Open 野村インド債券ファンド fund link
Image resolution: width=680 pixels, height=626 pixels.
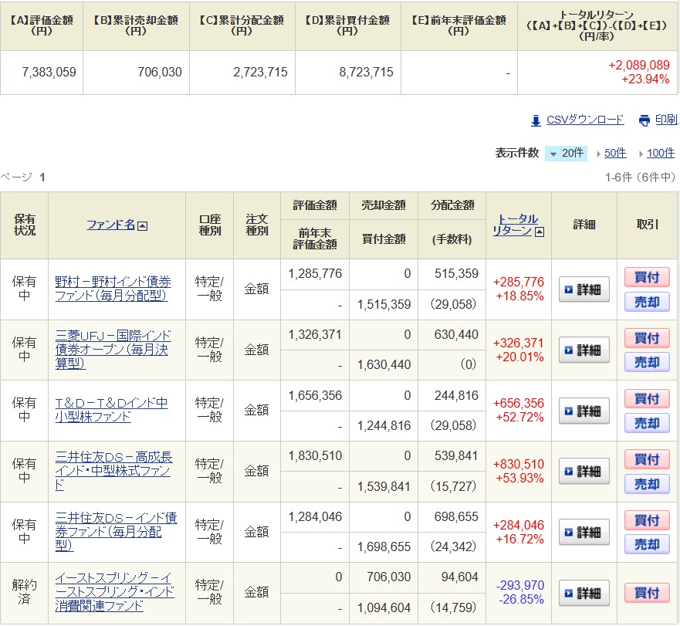tap(113, 289)
